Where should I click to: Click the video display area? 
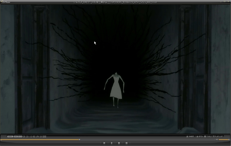115,69
